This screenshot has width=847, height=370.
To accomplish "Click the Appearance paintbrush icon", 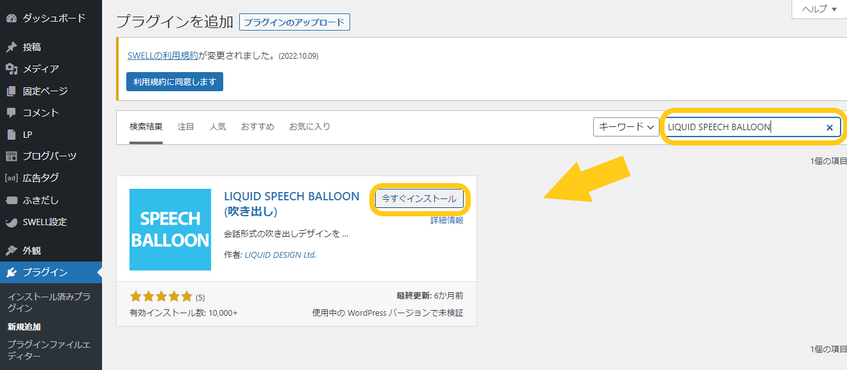I will click(x=11, y=251).
